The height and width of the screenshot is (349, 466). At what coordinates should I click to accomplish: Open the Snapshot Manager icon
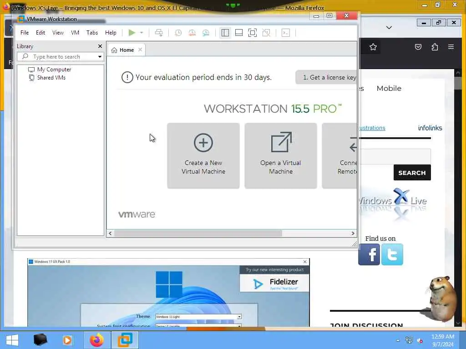pos(206,33)
